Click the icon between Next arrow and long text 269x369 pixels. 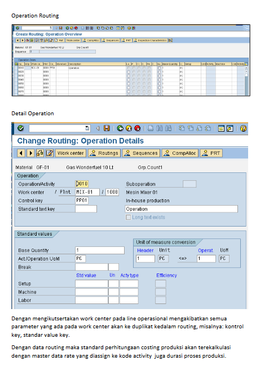(x=40, y=153)
